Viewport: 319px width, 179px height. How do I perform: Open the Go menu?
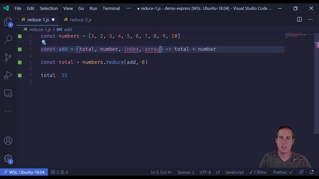point(81,8)
